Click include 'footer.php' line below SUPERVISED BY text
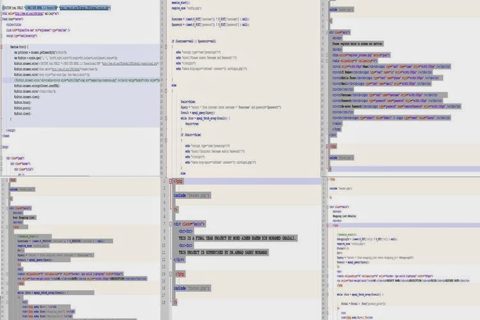This screenshot has width=480, height=320. tap(192, 288)
